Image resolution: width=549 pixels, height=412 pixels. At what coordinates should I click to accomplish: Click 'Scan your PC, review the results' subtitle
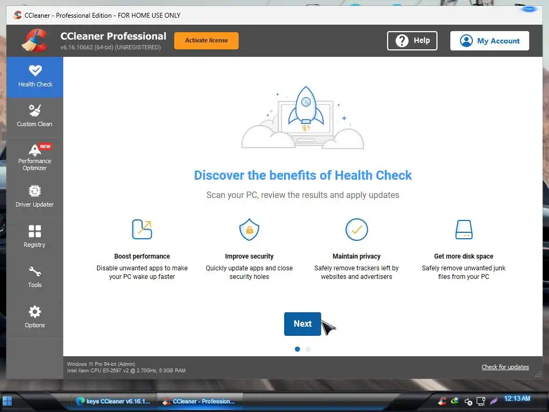tap(302, 195)
